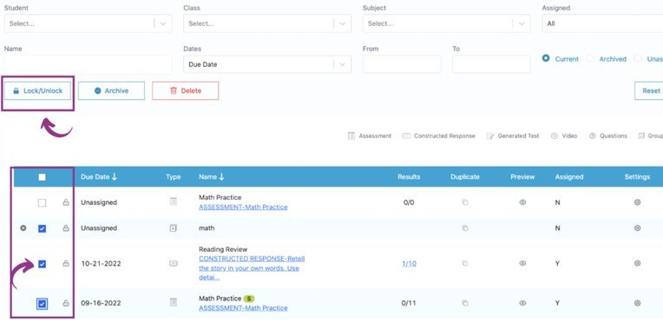This screenshot has width=663, height=329.
Task: Open the Subject select dropdown
Action: 447,23
